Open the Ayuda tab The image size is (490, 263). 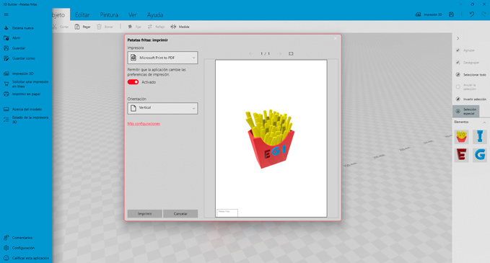pyautogui.click(x=155, y=14)
